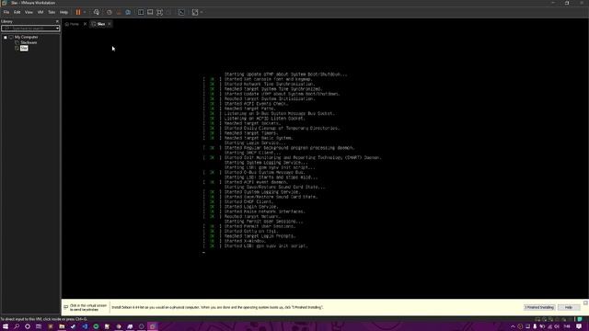Screen dimensions: 589x331
Task: Open the Windows Start menu
Action: pos(6,326)
